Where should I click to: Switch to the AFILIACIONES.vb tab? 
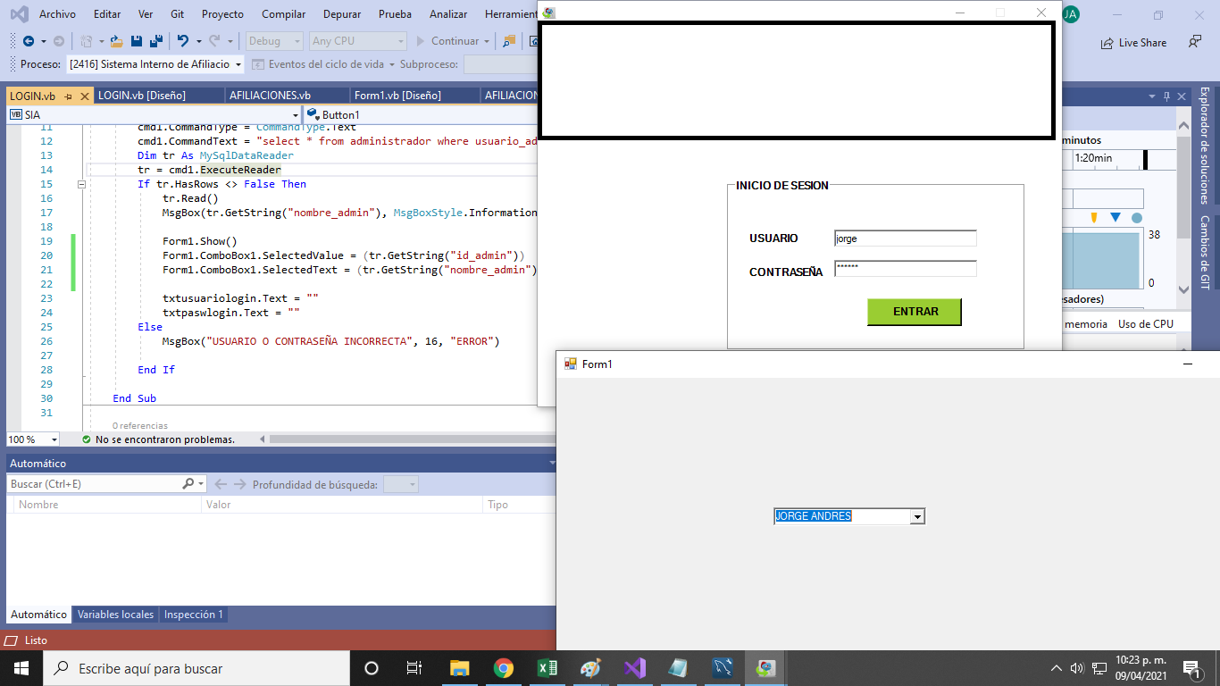click(x=270, y=96)
